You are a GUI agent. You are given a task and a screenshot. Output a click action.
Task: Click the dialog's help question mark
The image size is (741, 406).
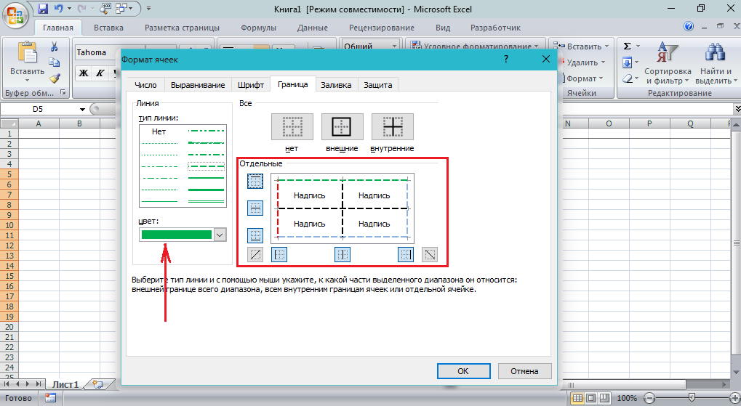505,59
